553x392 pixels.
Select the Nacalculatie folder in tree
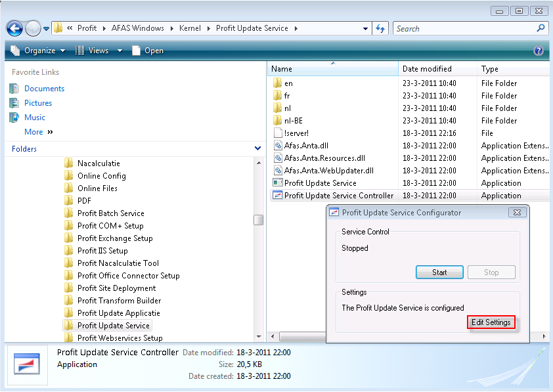(99, 163)
